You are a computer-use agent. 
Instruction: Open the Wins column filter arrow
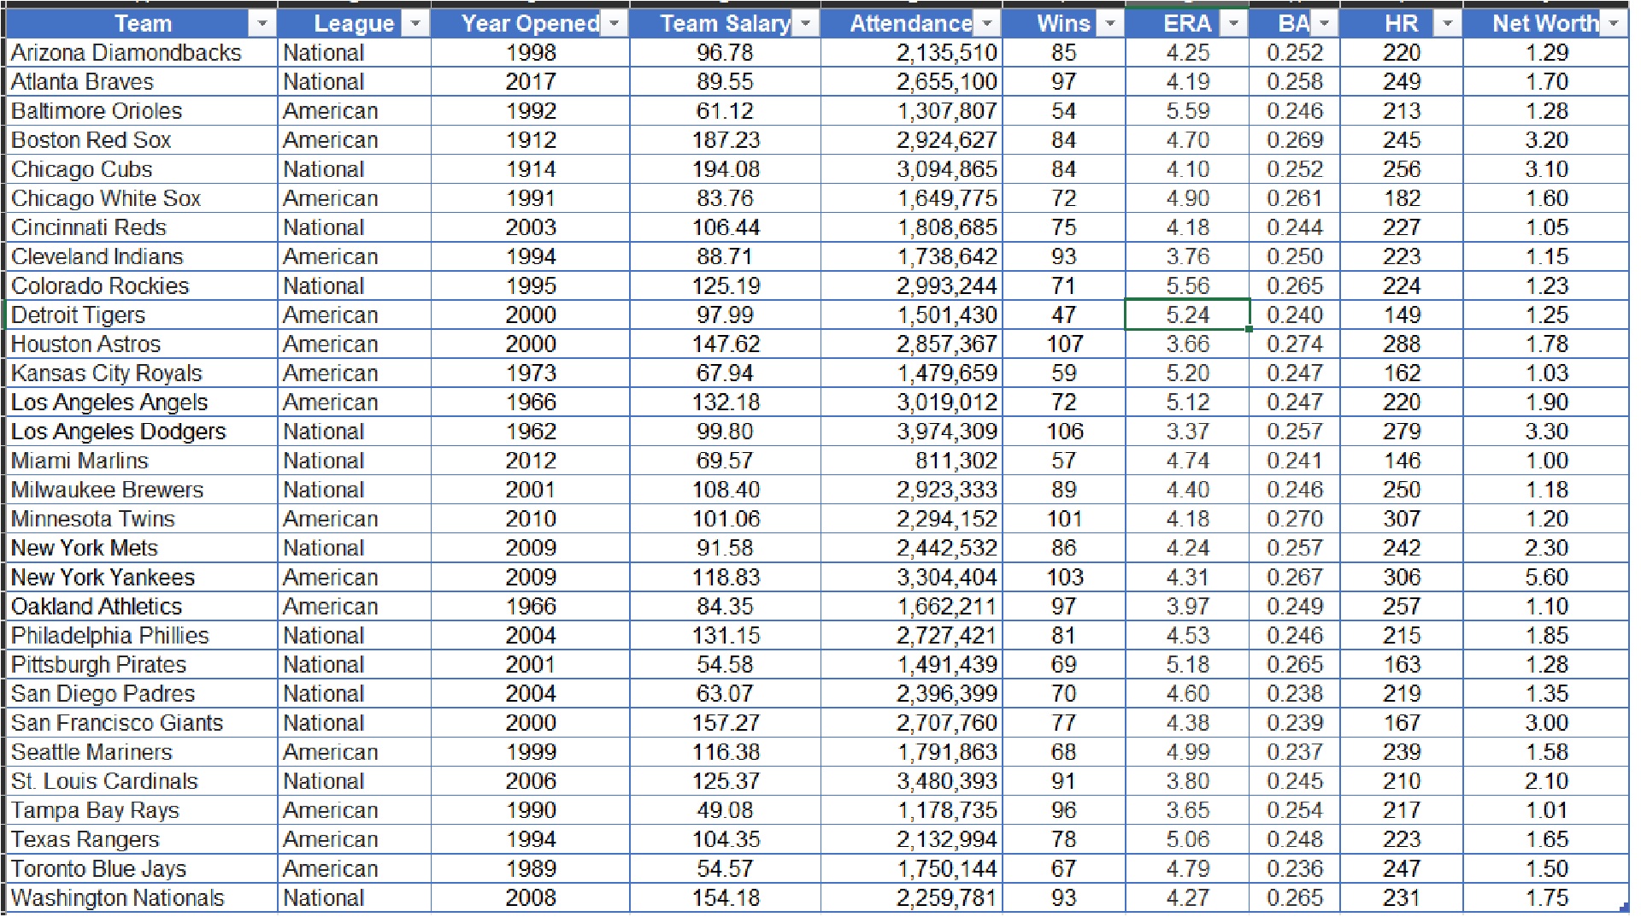tap(1109, 24)
